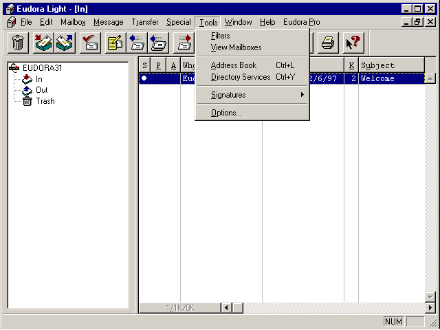Open the Help menu
Image resolution: width=440 pixels, height=330 pixels.
coord(267,22)
